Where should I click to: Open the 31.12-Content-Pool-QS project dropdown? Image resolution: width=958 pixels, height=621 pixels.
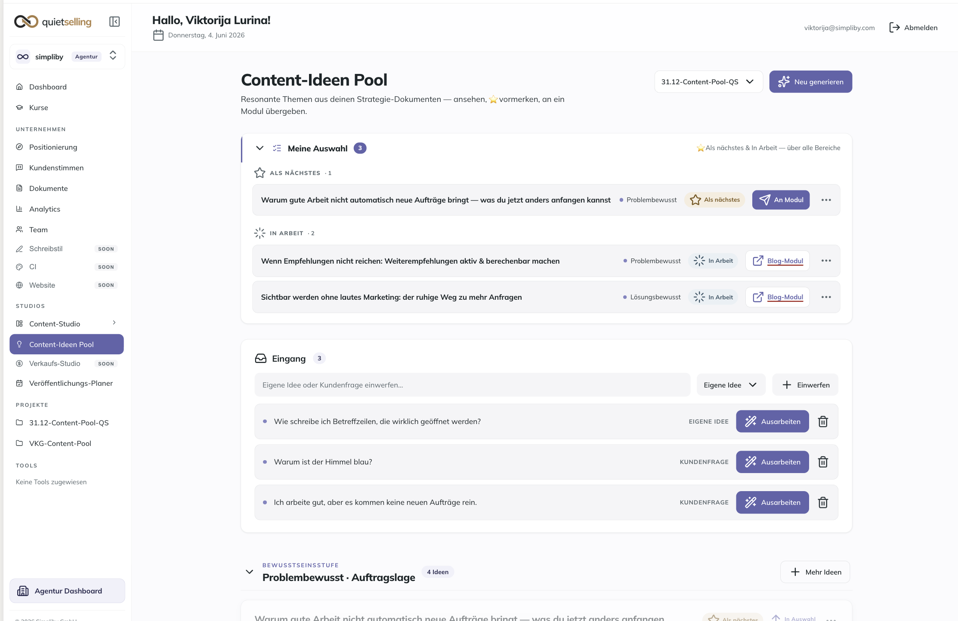(x=708, y=82)
